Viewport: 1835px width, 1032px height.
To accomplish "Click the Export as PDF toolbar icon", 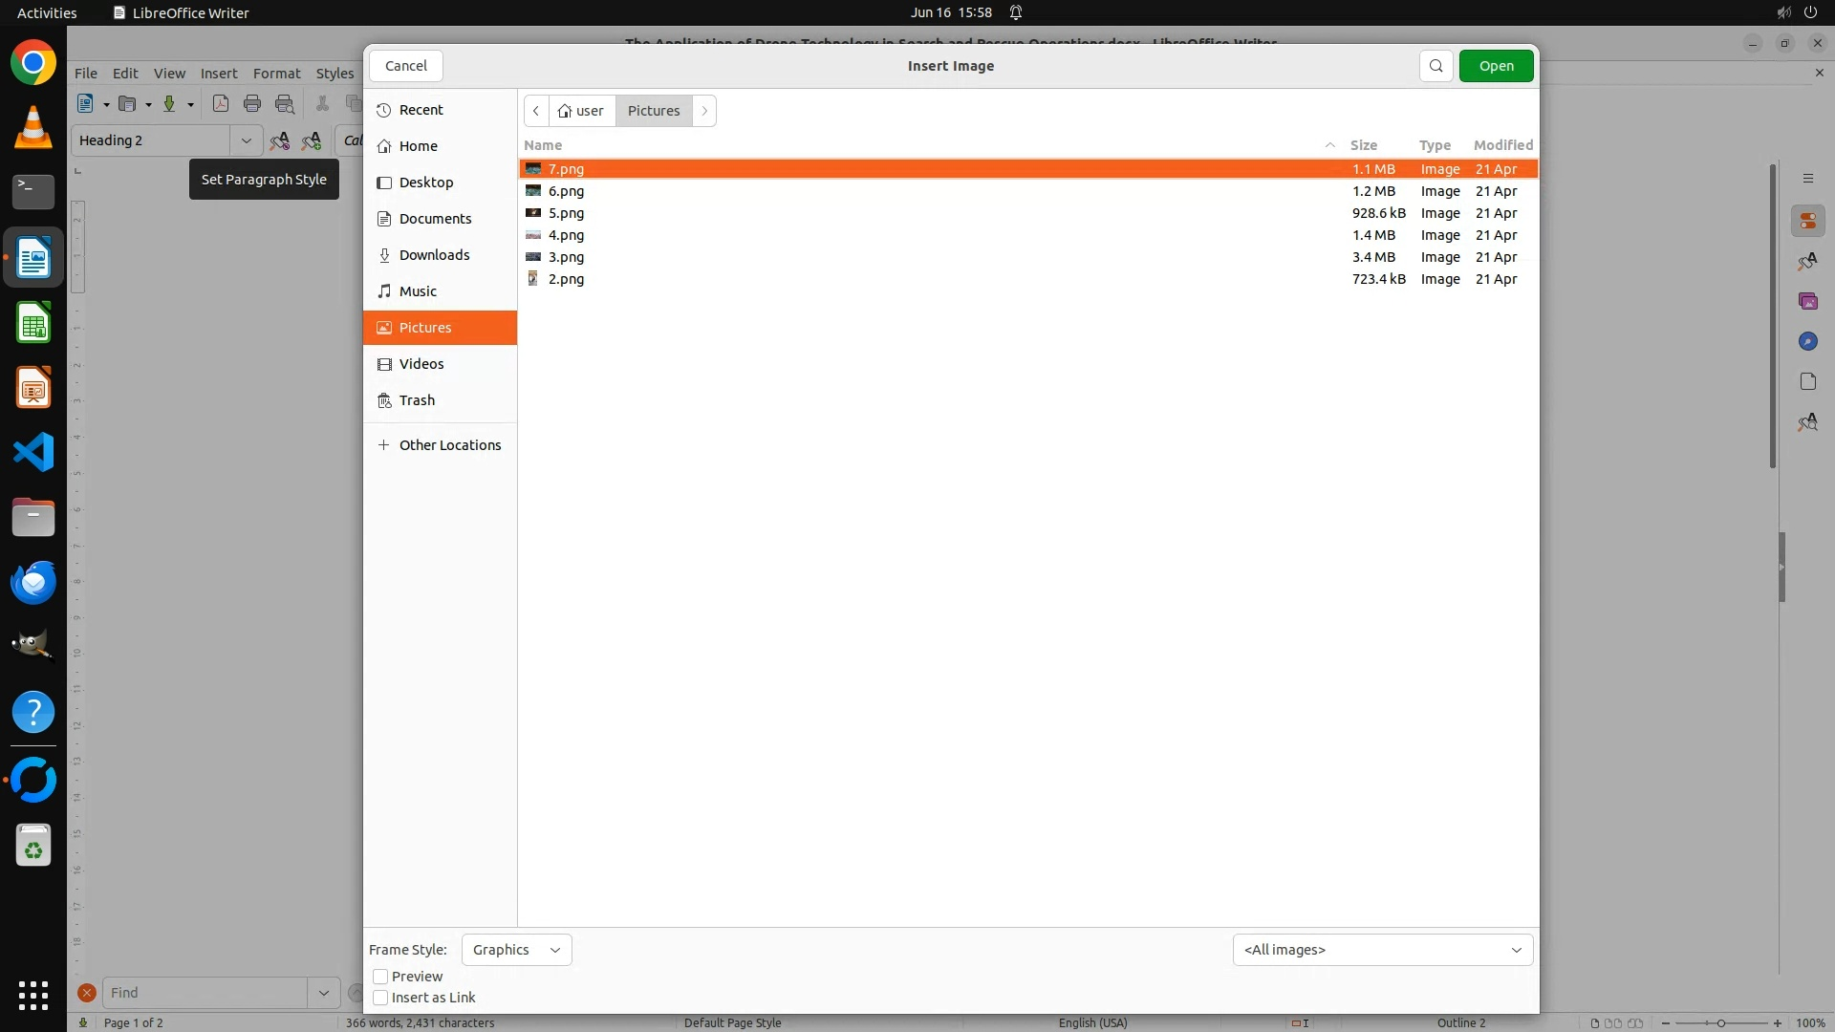I will pos(221,104).
